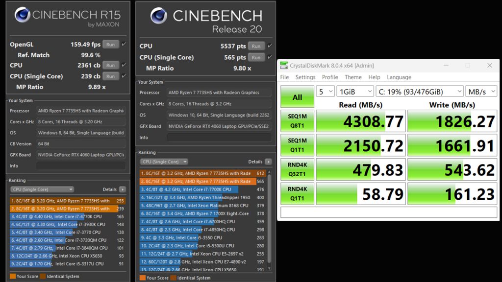502x282 pixels.
Task: Click the Info field in Cinebench R15
Action: (81, 165)
